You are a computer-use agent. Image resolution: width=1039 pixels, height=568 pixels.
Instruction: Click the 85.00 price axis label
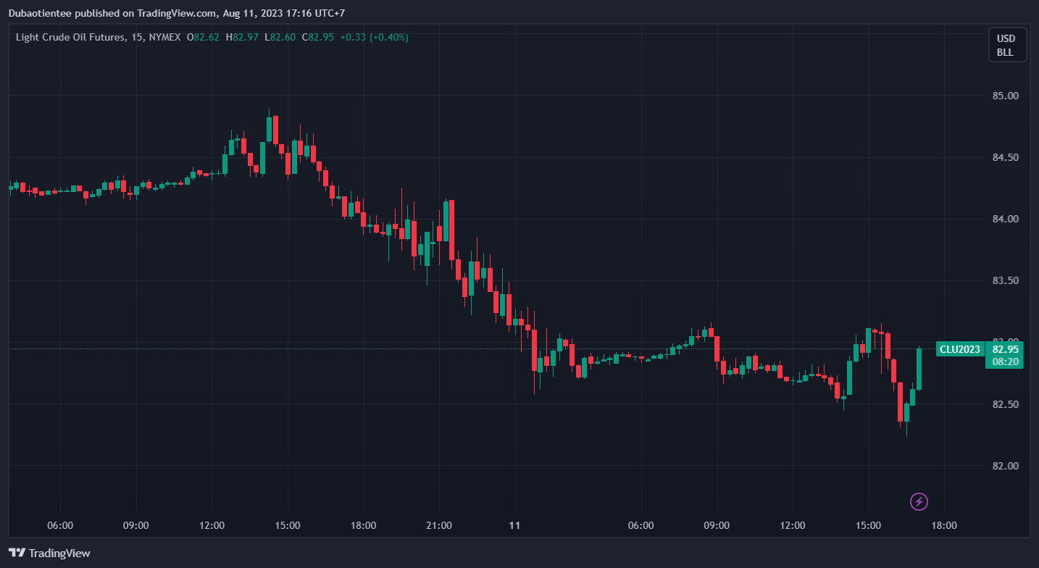coord(1004,96)
